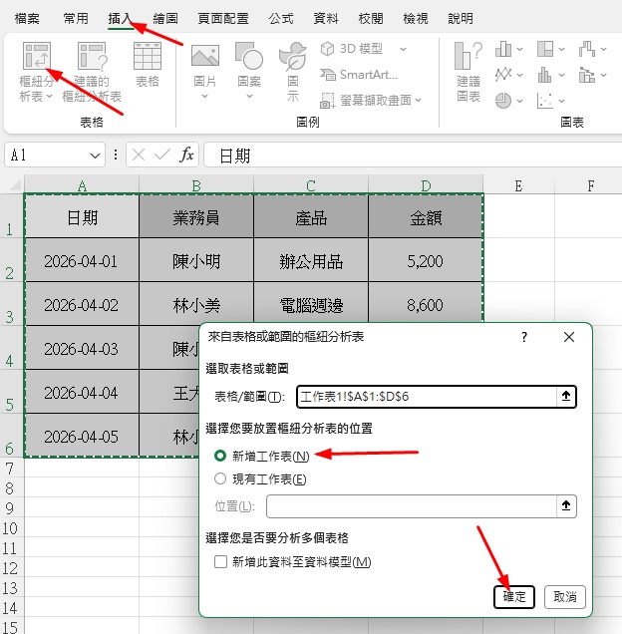Click the dialog help question mark
Image resolution: width=622 pixels, height=634 pixels.
(524, 337)
